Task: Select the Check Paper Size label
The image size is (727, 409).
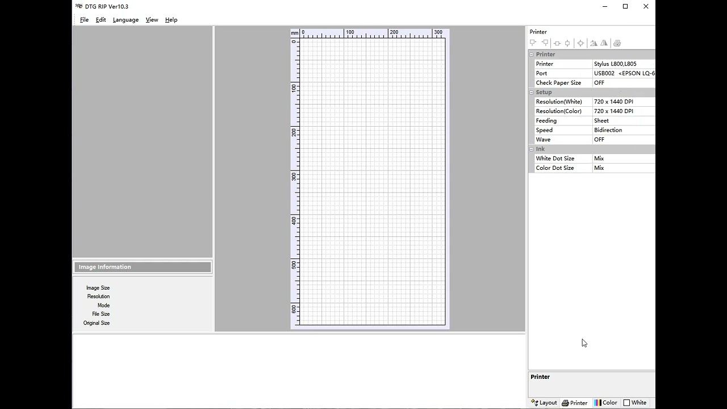Action: pos(558,83)
